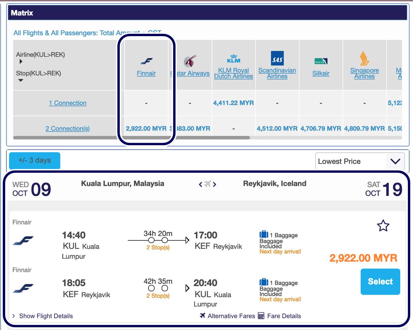Click plane icon between Kuala Lumpur and Reykjavik
Image resolution: width=413 pixels, height=330 pixels.
[x=207, y=184]
